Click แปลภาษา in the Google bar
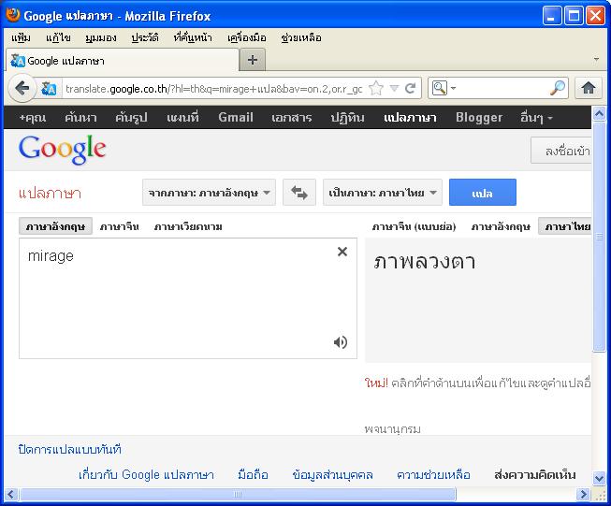 pos(410,117)
